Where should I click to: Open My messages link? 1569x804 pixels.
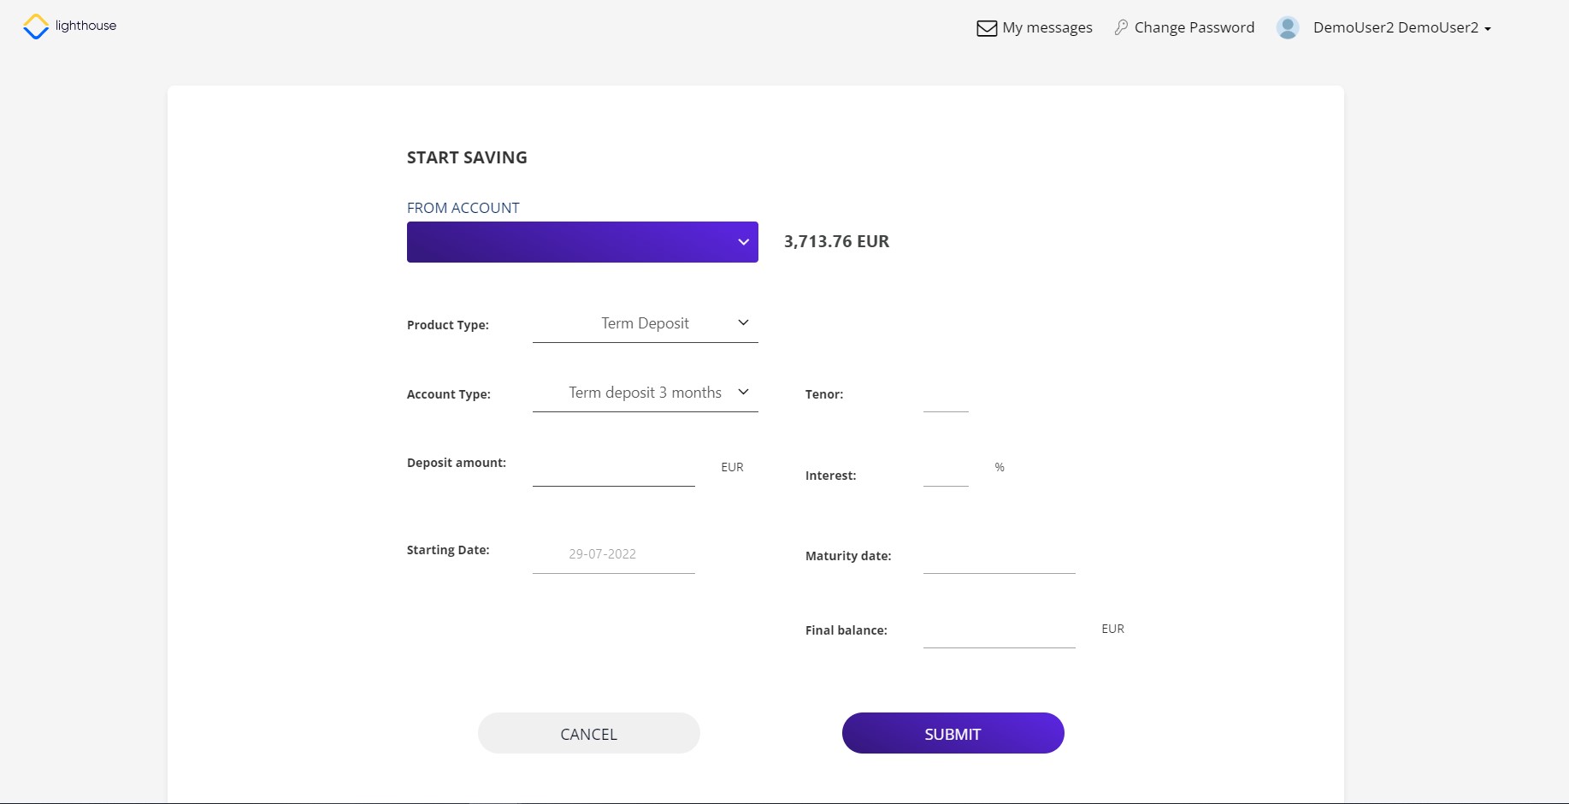pyautogui.click(x=1047, y=27)
